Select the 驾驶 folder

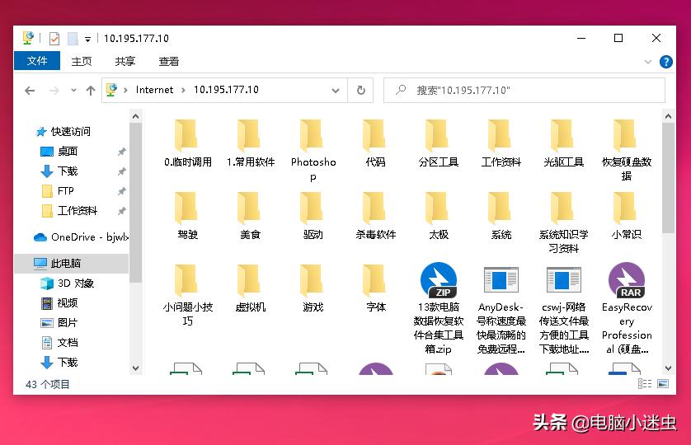click(x=188, y=216)
